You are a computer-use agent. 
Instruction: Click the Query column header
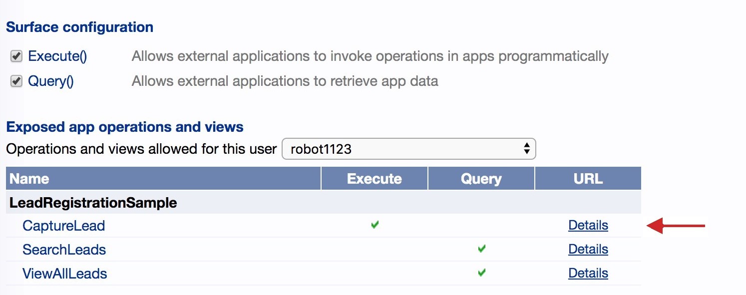tap(481, 179)
